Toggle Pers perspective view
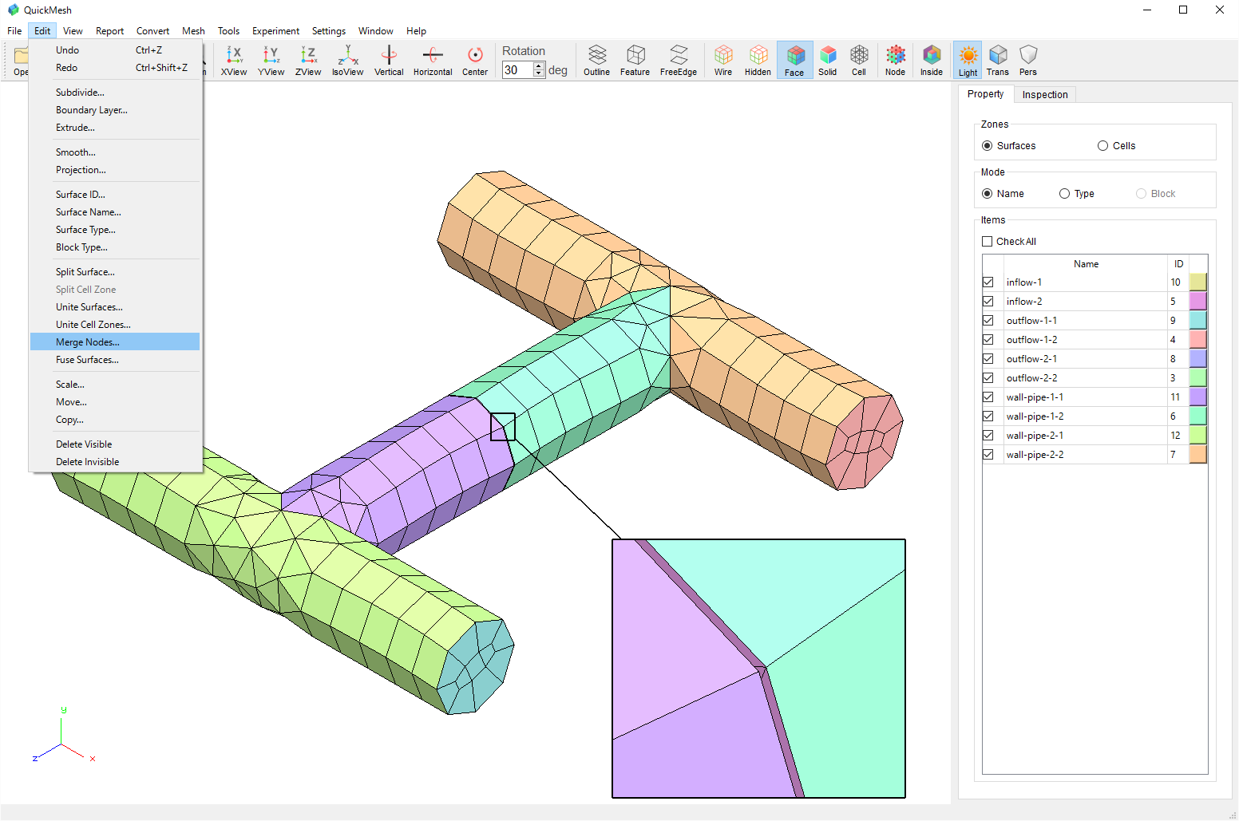Screen dimensions: 1239x821 coord(1028,61)
